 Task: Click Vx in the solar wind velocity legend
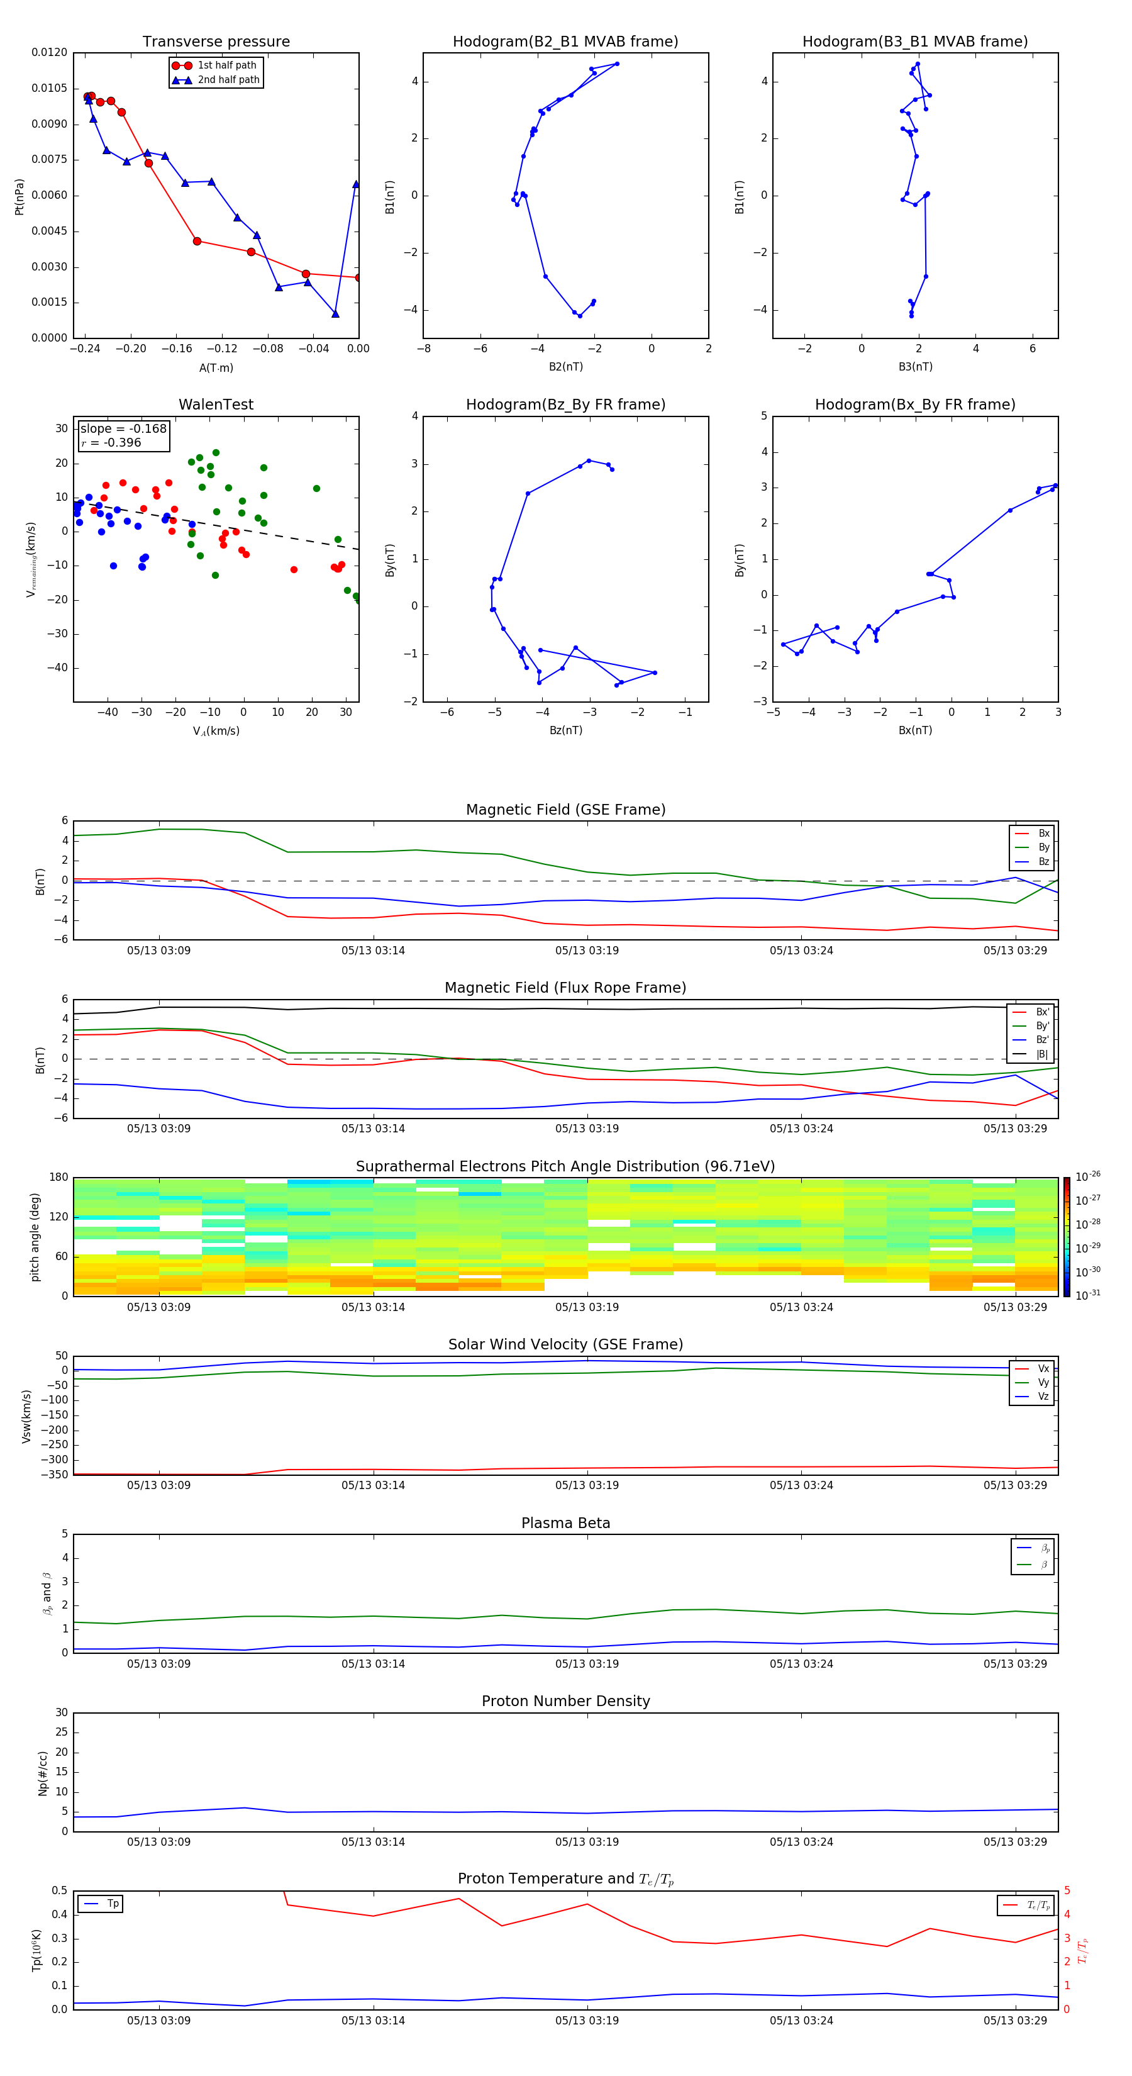[x=1032, y=1368]
